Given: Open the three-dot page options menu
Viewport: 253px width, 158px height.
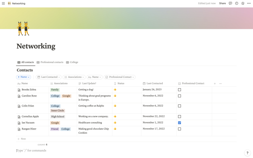Looking at the screenshot, I should tap(249, 3).
